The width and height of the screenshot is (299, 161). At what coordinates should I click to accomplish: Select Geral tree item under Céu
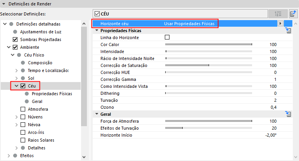37,101
